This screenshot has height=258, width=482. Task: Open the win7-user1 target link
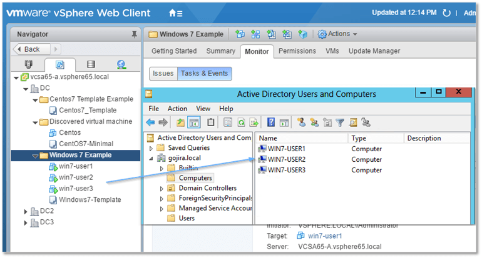325,236
